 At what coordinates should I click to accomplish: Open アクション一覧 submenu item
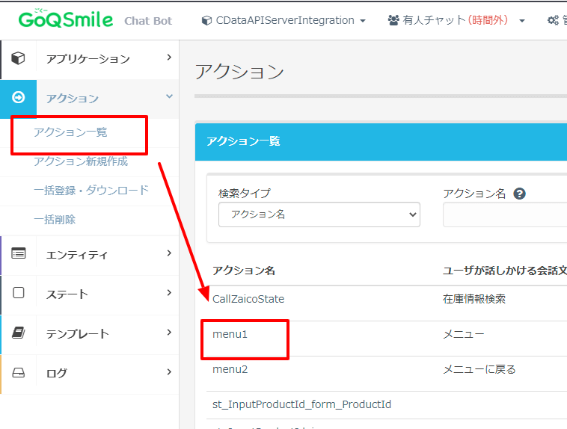click(70, 132)
